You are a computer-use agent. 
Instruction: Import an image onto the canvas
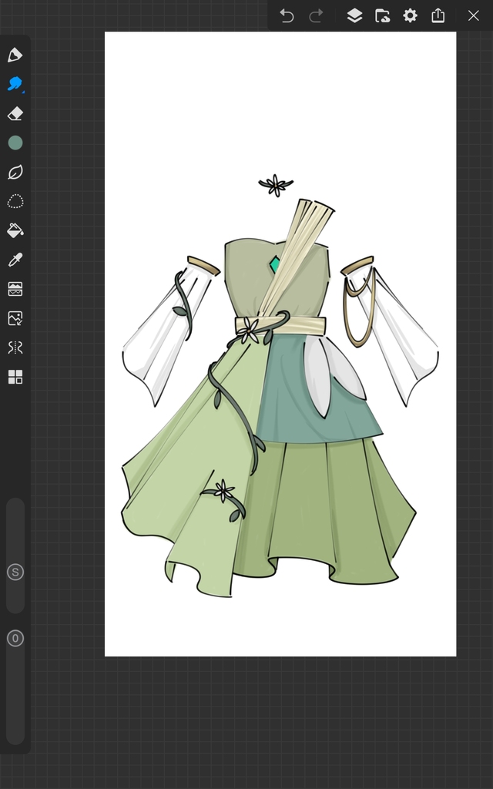pos(15,318)
